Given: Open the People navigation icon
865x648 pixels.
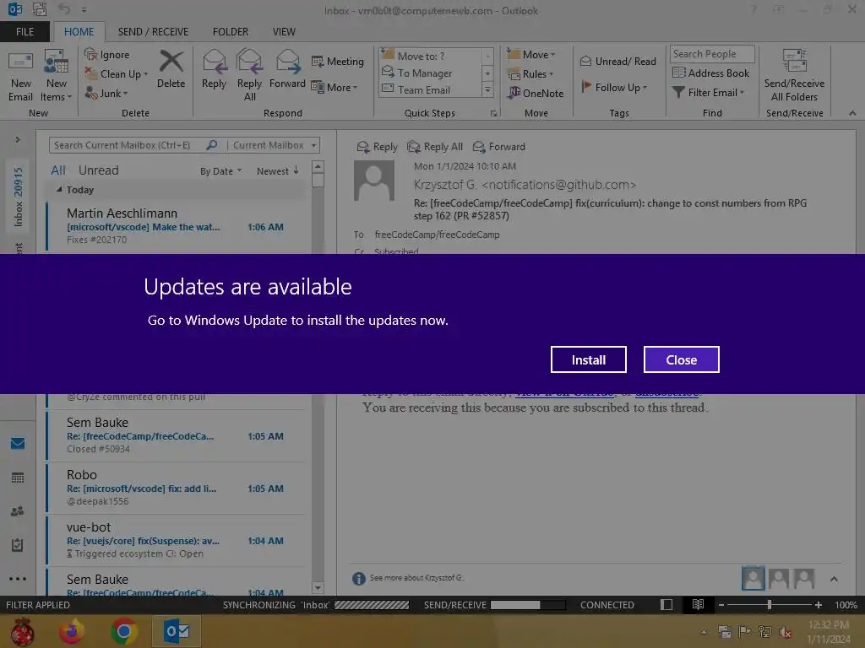Looking at the screenshot, I should pos(18,511).
